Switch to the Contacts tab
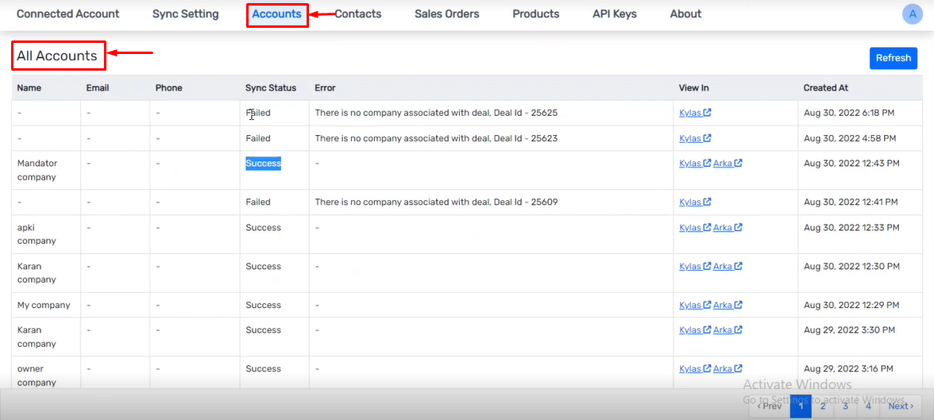 coord(358,13)
